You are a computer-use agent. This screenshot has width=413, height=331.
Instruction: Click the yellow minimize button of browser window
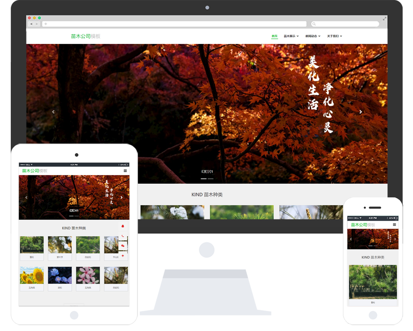pyautogui.click(x=34, y=18)
